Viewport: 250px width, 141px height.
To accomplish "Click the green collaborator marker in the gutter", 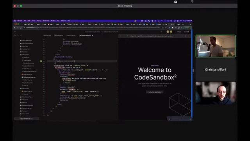I will coord(41,61).
